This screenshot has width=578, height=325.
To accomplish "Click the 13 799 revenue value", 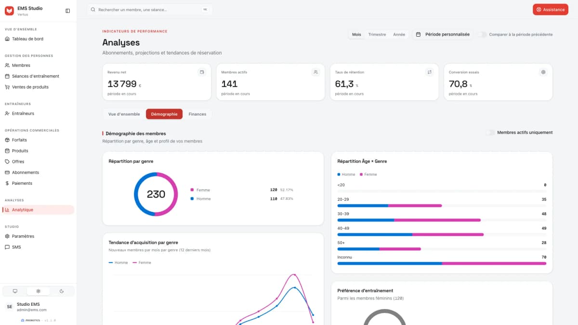I will (122, 84).
